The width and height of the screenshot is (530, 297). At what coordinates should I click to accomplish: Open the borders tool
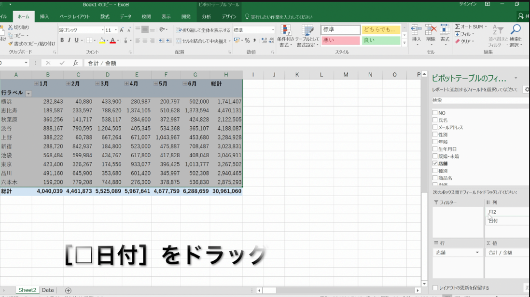click(89, 40)
